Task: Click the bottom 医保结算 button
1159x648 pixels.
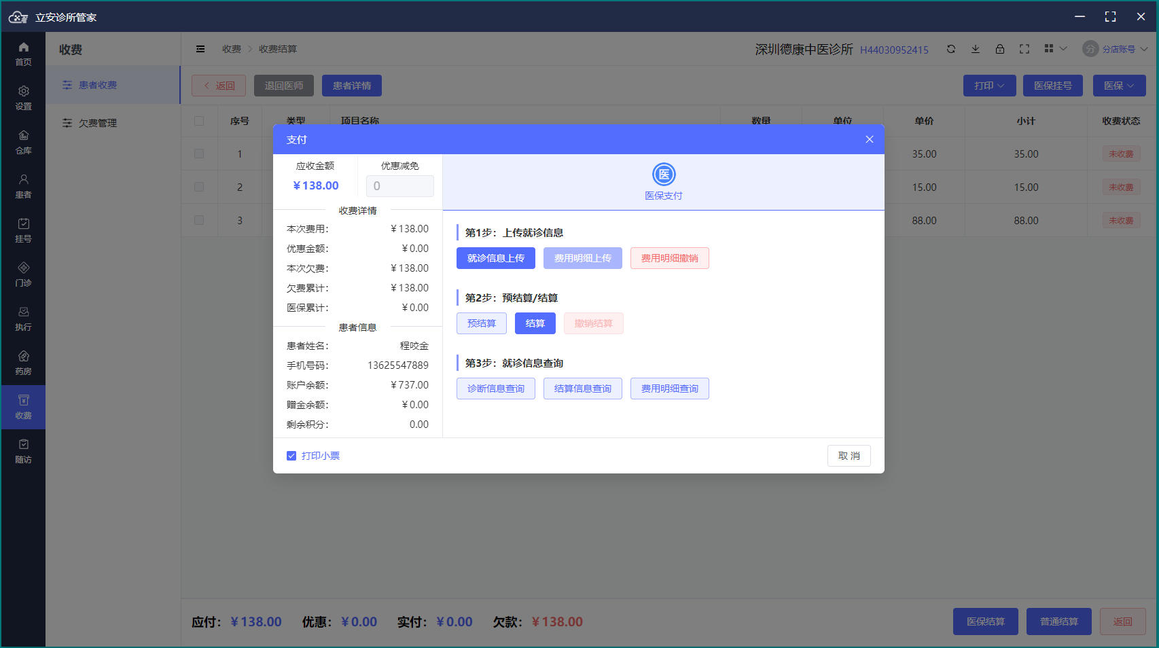Action: coord(986,622)
